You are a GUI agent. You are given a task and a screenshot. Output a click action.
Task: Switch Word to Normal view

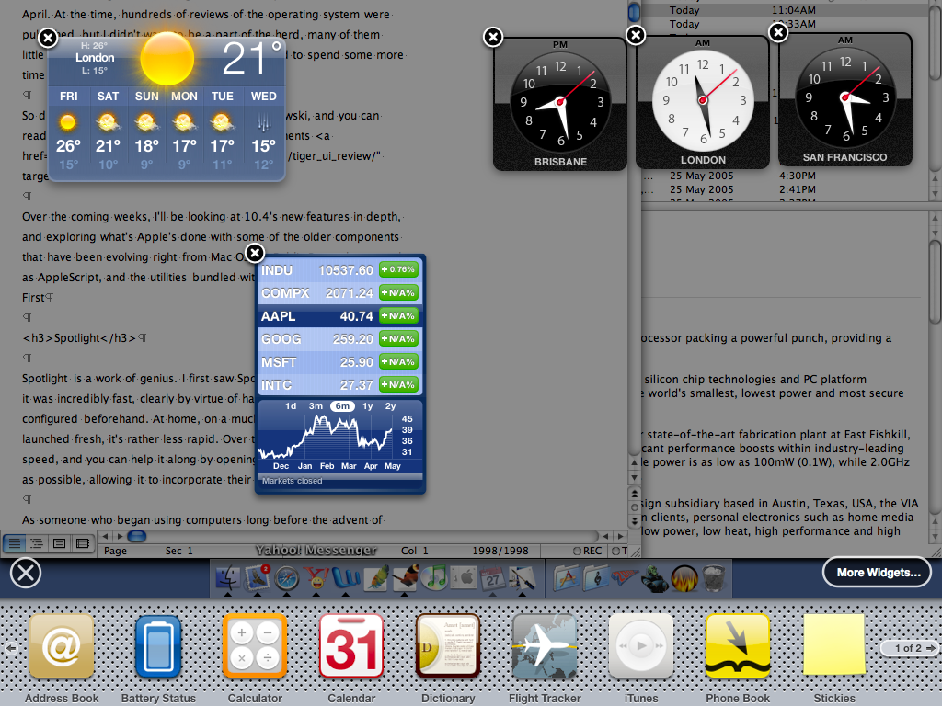(x=14, y=543)
